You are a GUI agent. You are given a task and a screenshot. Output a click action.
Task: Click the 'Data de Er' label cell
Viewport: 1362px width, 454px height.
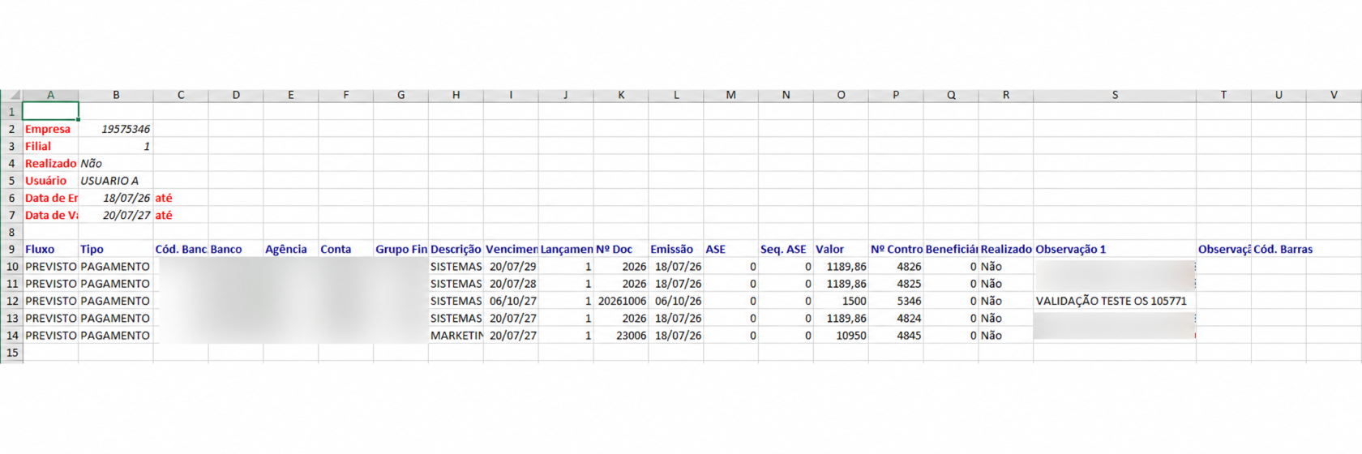[50, 198]
